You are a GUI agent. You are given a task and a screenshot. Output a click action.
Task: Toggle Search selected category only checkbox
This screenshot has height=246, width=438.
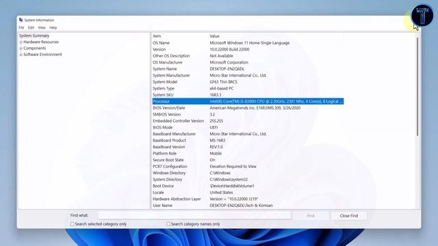pyautogui.click(x=73, y=224)
